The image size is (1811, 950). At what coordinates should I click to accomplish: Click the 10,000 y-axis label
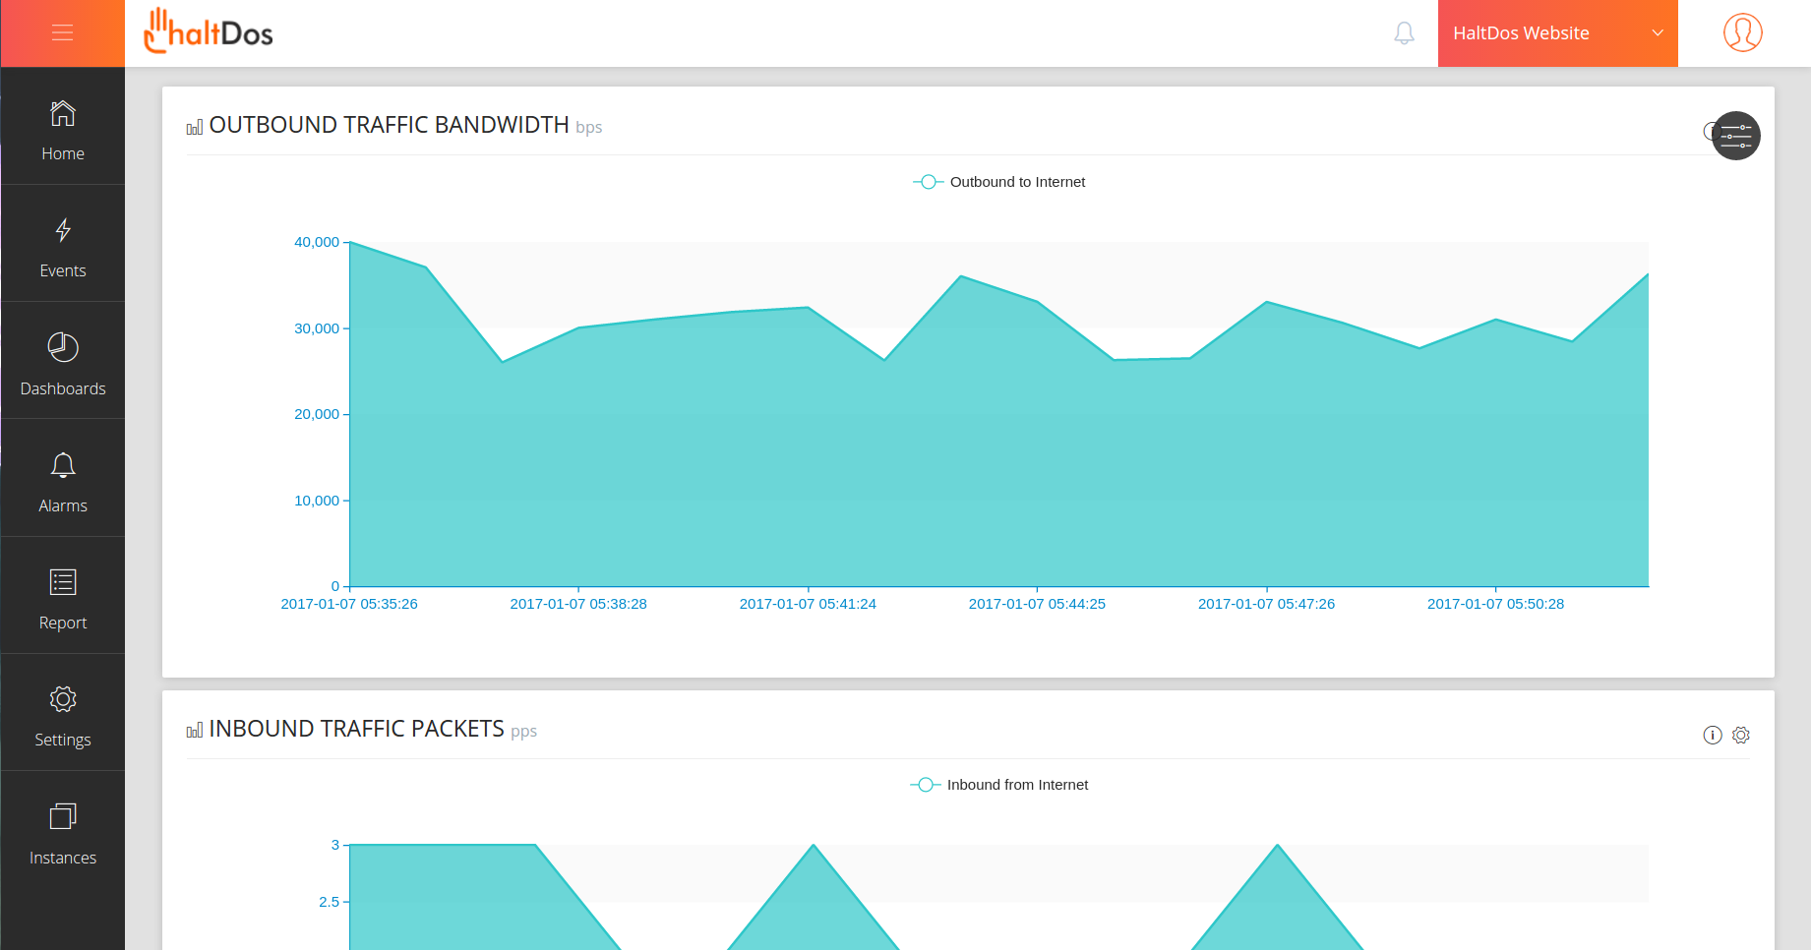click(x=317, y=501)
